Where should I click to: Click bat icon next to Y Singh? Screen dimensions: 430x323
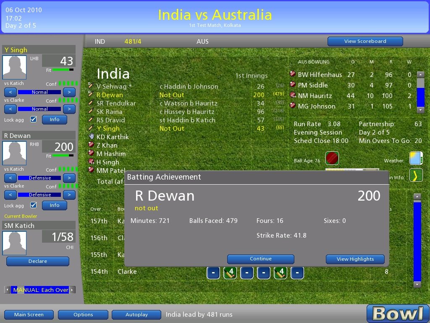coord(91,128)
